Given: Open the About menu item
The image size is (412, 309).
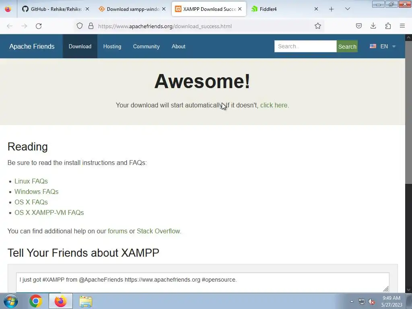Looking at the screenshot, I should pos(178,47).
